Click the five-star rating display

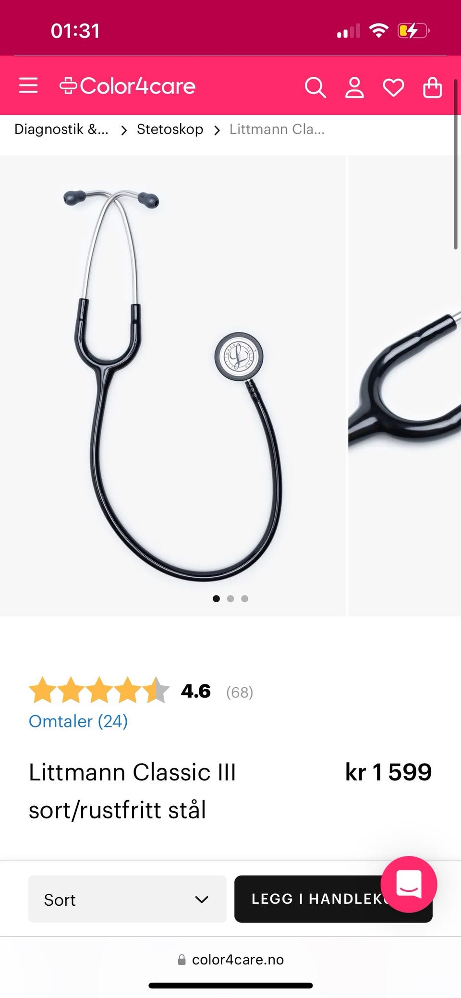99,691
